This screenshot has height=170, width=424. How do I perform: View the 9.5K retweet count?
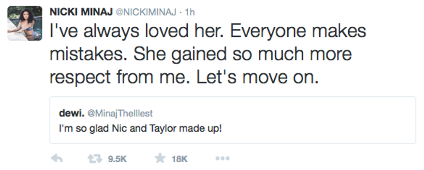coord(118,159)
